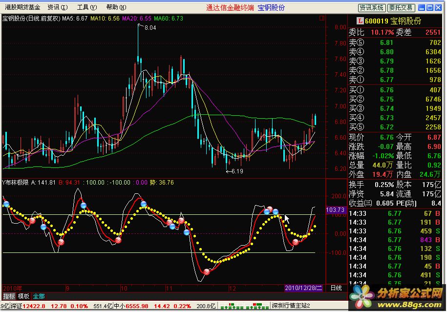
Task: Click the 14:34 trade with 843 volume
Action: (x=395, y=240)
